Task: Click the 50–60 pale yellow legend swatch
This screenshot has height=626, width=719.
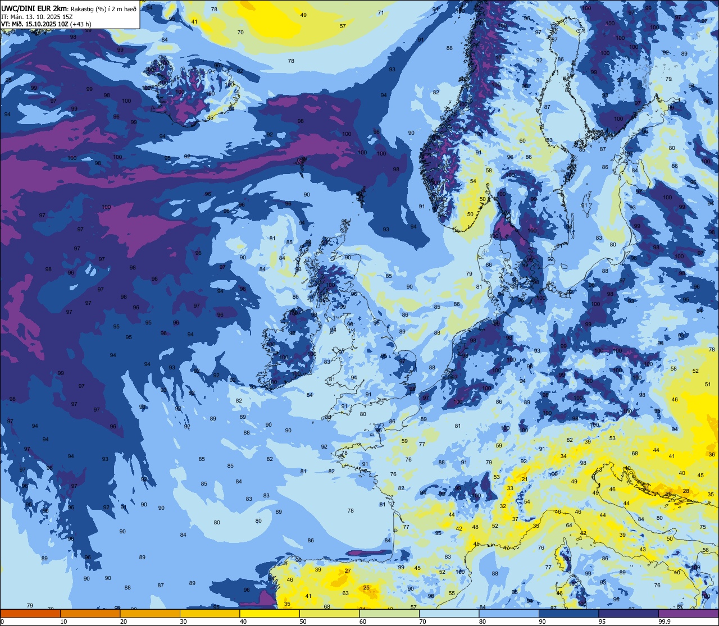Action: click(329, 613)
